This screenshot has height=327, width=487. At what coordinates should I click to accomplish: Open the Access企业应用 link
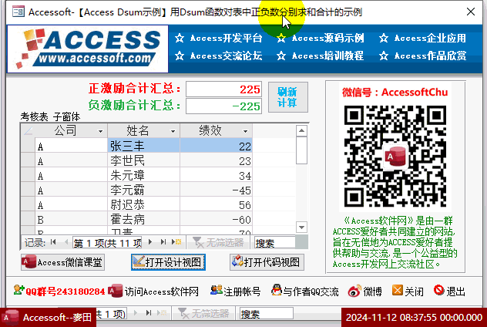click(x=422, y=39)
